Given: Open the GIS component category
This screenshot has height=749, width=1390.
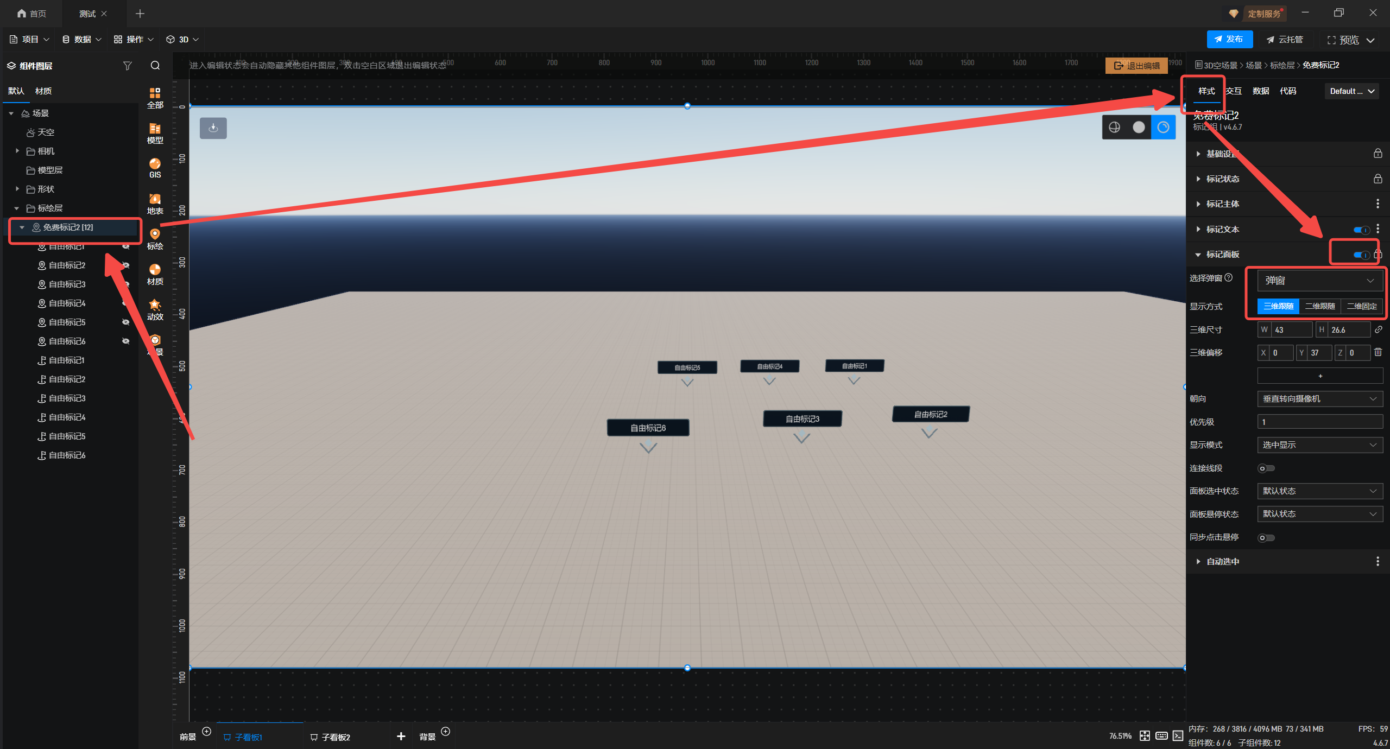Looking at the screenshot, I should tap(155, 168).
